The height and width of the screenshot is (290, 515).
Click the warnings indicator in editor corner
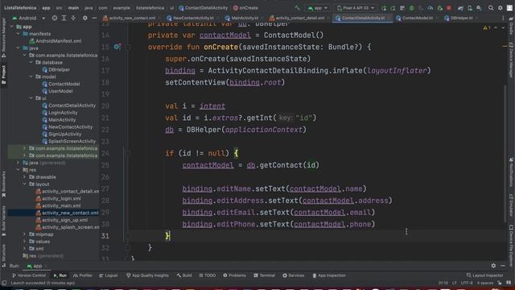(487, 28)
